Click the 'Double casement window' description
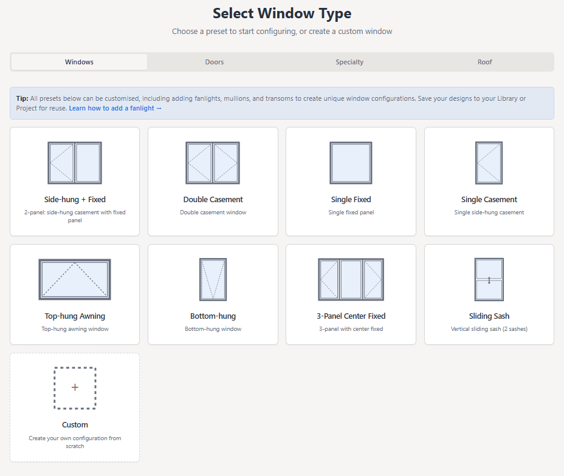The height and width of the screenshot is (476, 564). pos(213,212)
